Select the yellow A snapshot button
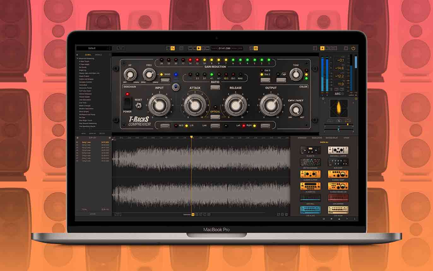Image resolution: width=433 pixels, height=271 pixels. point(322,48)
